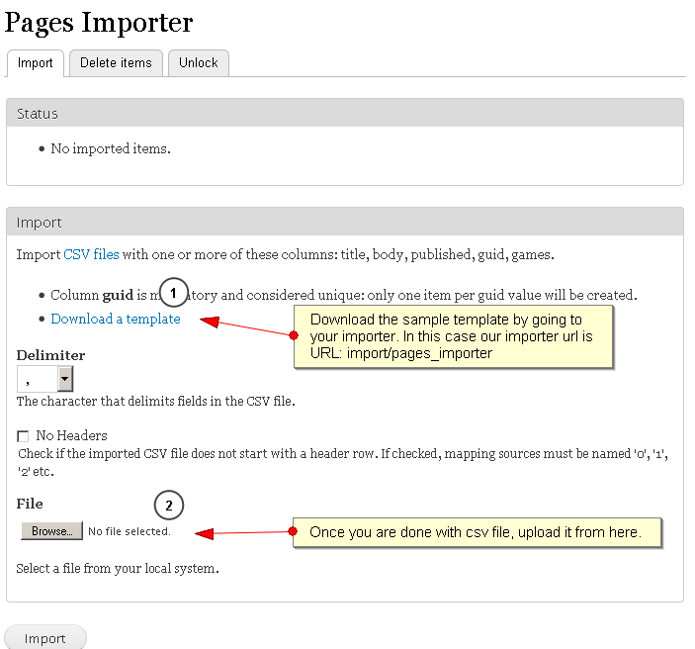Image resolution: width=695 pixels, height=649 pixels.
Task: Open the Delimiter dropdown arrow
Action: (64, 378)
